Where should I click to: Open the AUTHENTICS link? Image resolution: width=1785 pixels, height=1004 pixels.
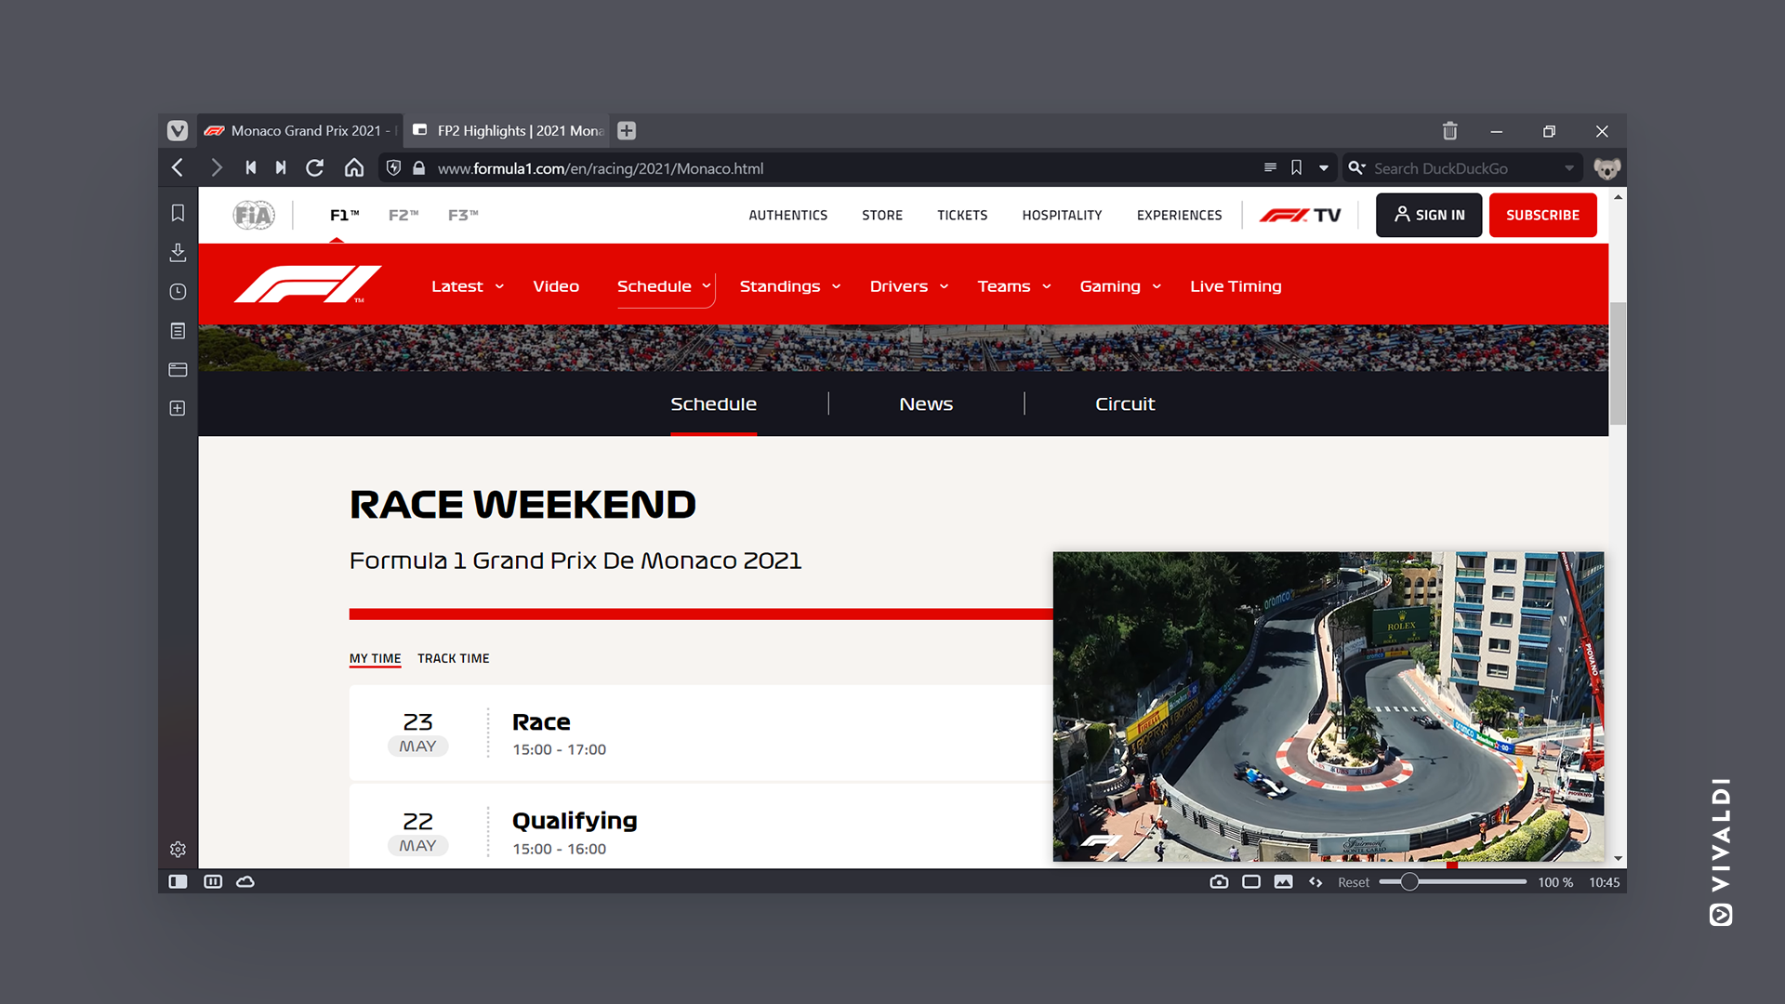click(x=788, y=215)
